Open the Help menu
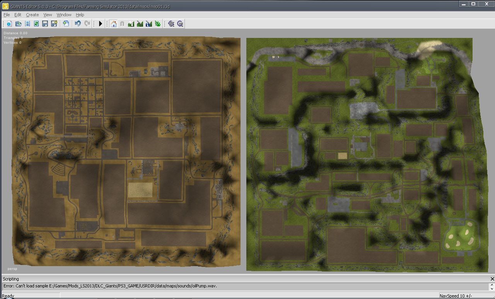The height and width of the screenshot is (299, 495). tap(80, 15)
